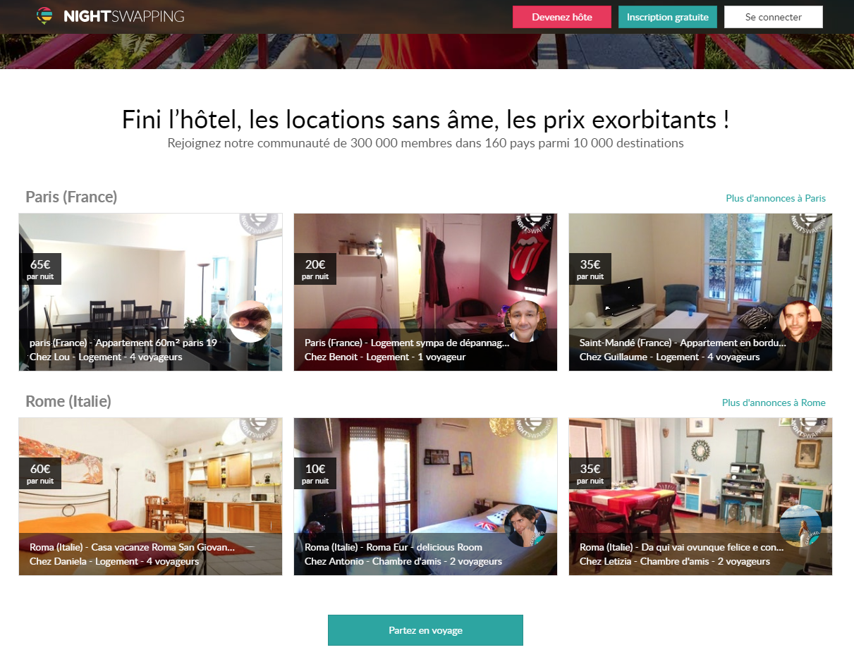Open Plus d'annonces à Rome link
The height and width of the screenshot is (657, 854).
coord(774,403)
